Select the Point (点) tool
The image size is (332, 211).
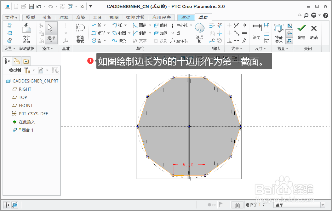pyautogui.click(x=175, y=33)
